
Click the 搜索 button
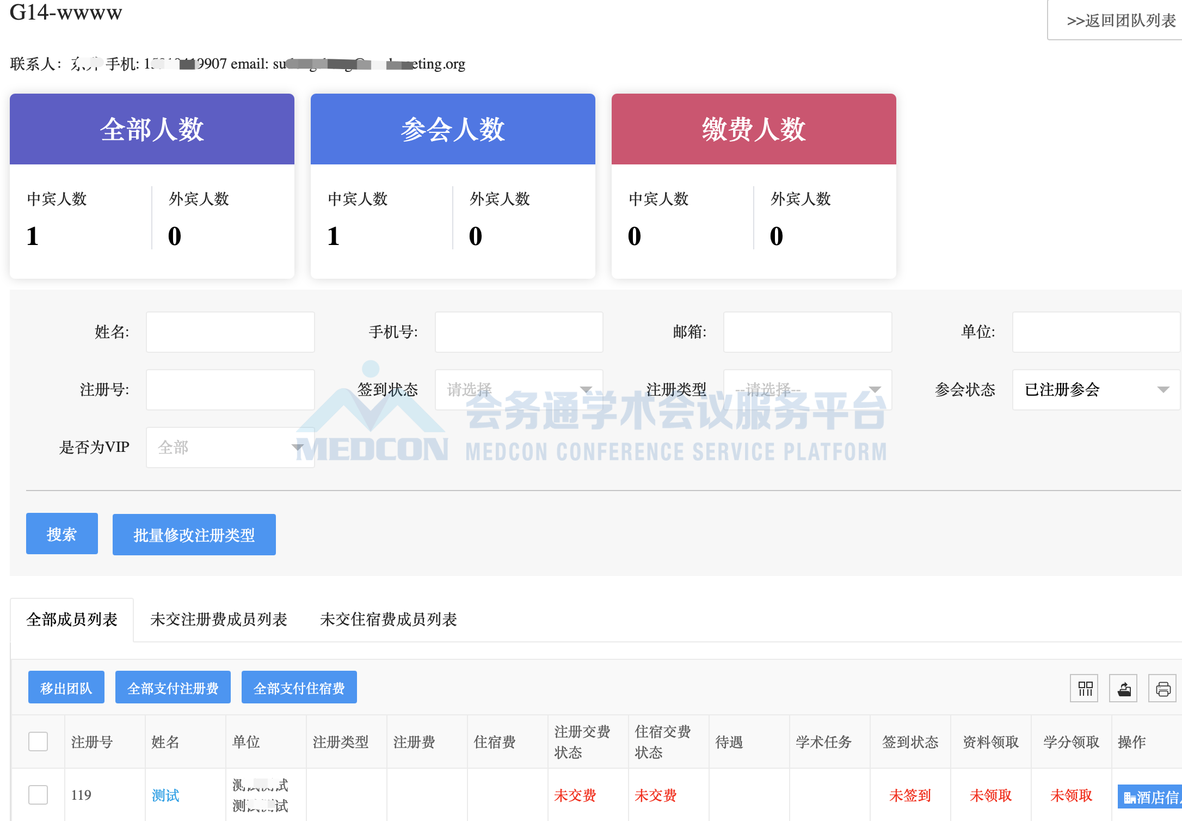(x=62, y=534)
